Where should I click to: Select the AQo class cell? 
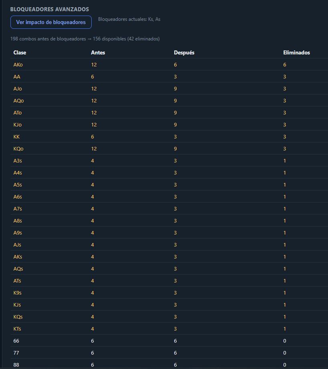point(18,101)
